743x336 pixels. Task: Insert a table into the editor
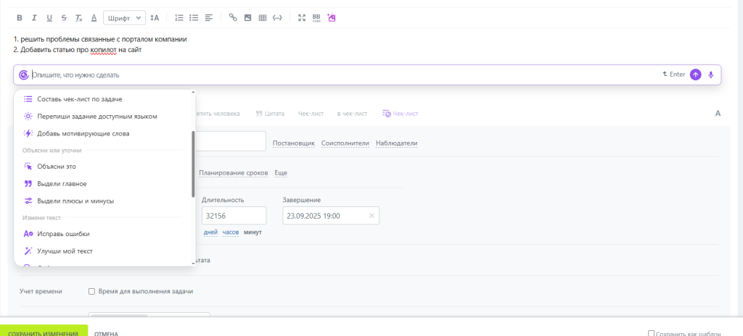click(262, 17)
